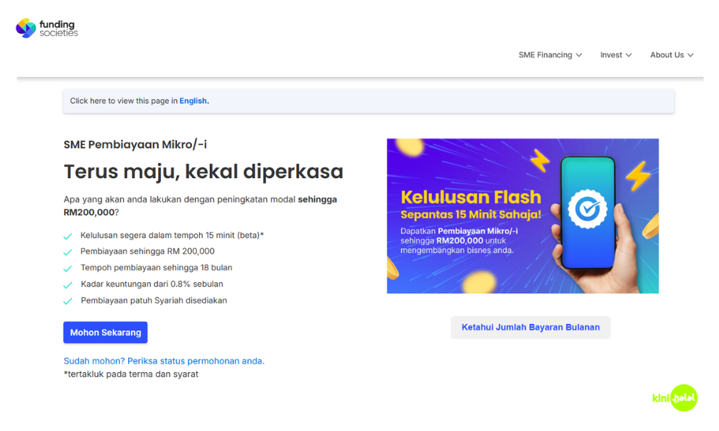Click the Funding Societies logo
This screenshot has height=431, width=719.
tap(47, 28)
